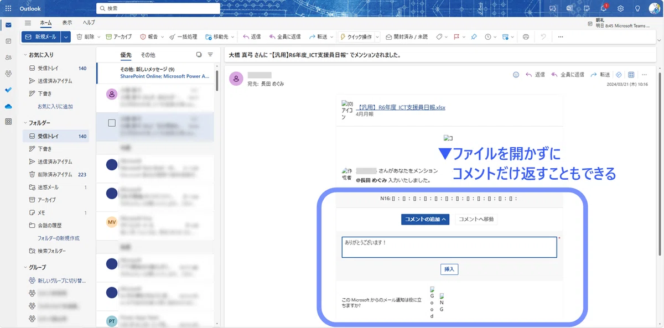664x328 pixels.
Task: Open the Mail module in left rail
Action: click(8, 25)
